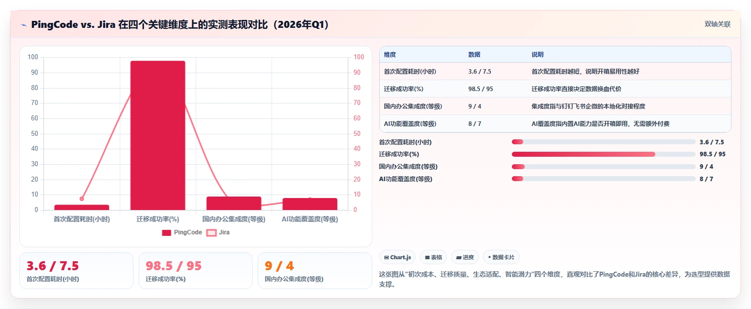The height and width of the screenshot is (309, 751).
Task: Click progress value 98.5 / 95
Action: [x=713, y=154]
